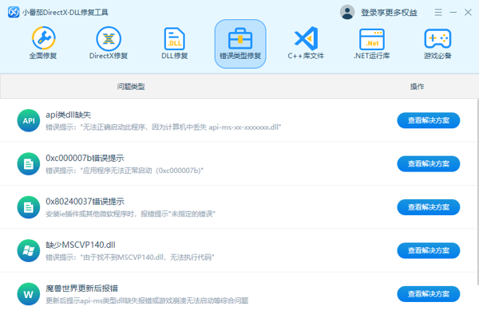Click the 未指定的错误 description line
Viewport: 479px width, 314px height.
[130, 214]
